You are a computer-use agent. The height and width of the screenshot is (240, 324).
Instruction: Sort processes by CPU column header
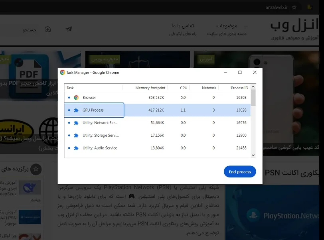pyautogui.click(x=184, y=88)
